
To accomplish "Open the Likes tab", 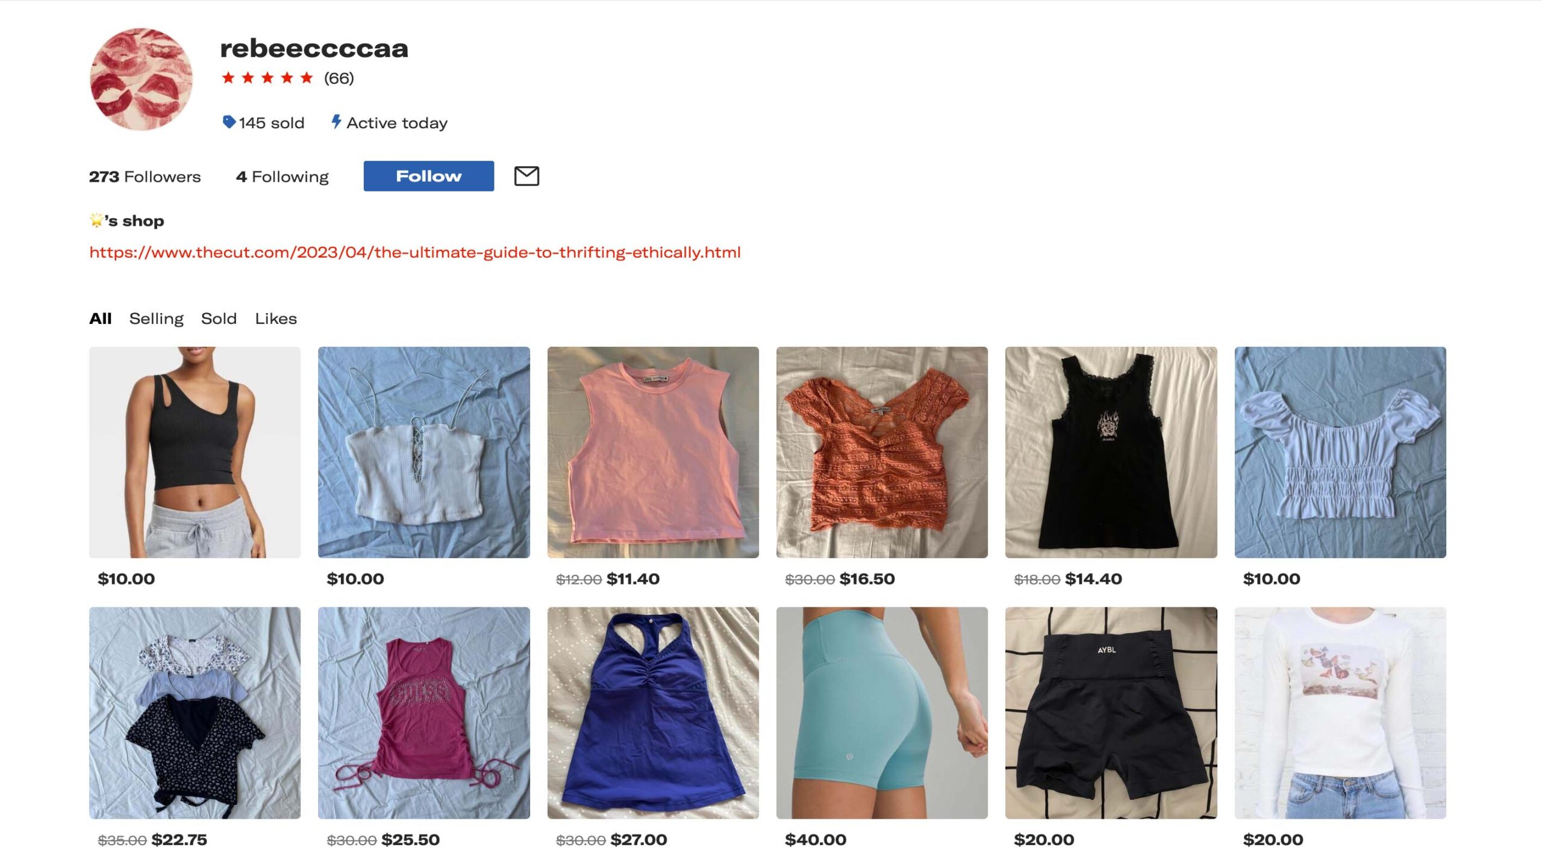I will [276, 318].
